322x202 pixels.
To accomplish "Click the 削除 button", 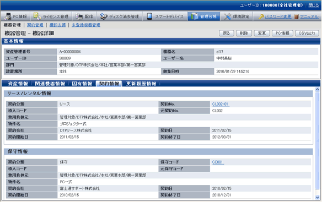I will pyautogui.click(x=244, y=33).
